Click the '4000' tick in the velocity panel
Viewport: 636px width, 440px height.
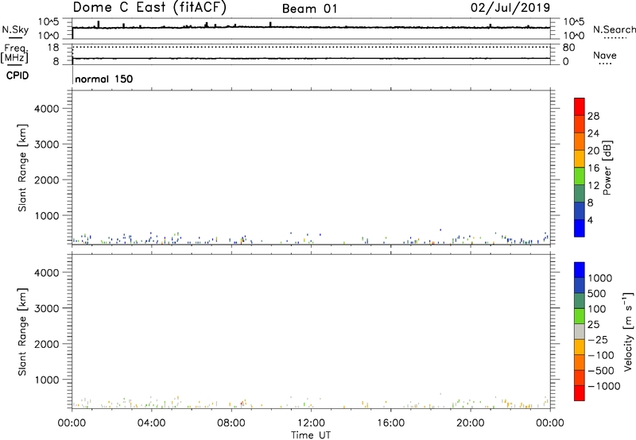click(46, 272)
